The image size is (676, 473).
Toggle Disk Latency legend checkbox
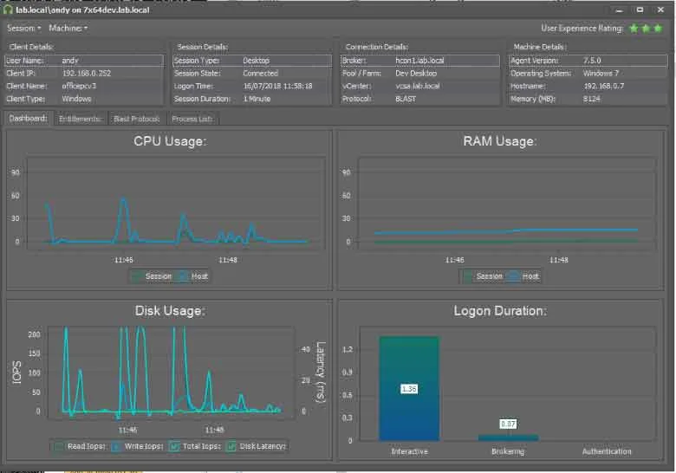click(x=231, y=446)
